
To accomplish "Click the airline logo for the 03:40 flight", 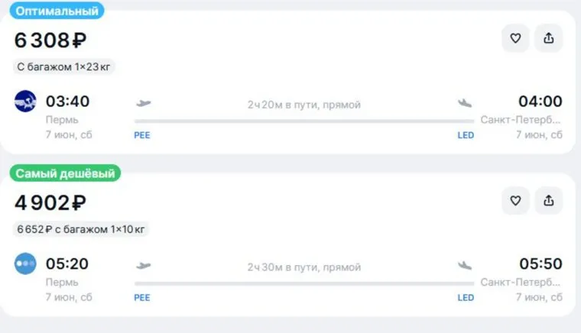I will pos(25,102).
